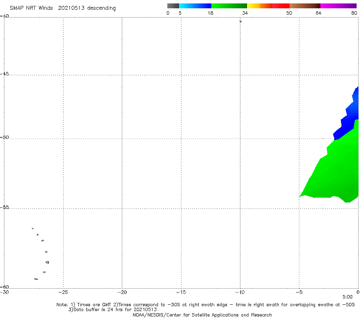This screenshot has width=362, height=318.
Task: Click colorbar label '34'
Action: (x=245, y=13)
